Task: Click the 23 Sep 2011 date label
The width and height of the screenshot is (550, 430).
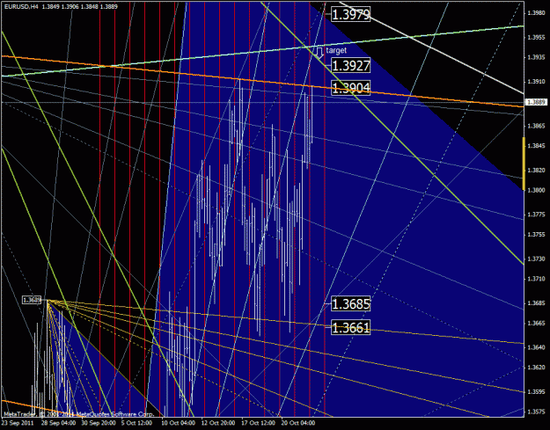Action: pos(18,423)
